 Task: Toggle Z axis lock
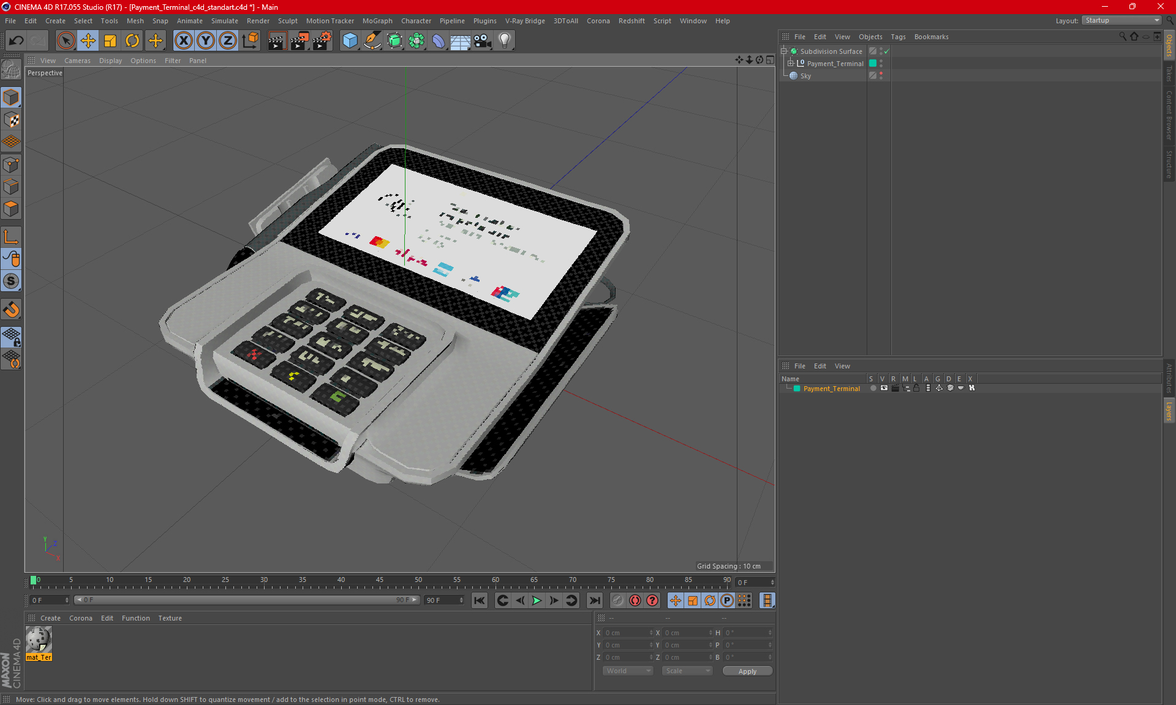pyautogui.click(x=228, y=40)
